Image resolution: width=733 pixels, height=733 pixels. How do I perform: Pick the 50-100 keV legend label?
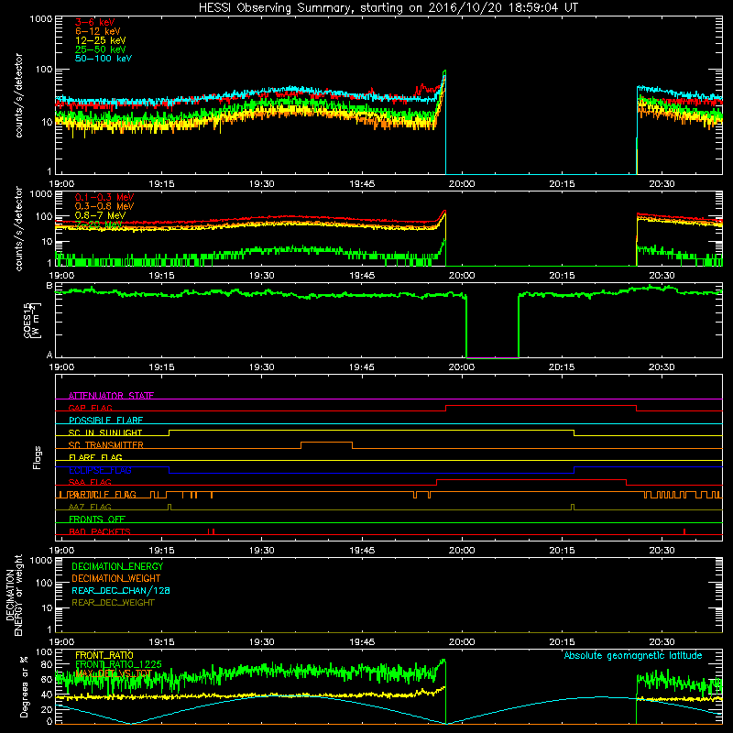click(x=104, y=59)
